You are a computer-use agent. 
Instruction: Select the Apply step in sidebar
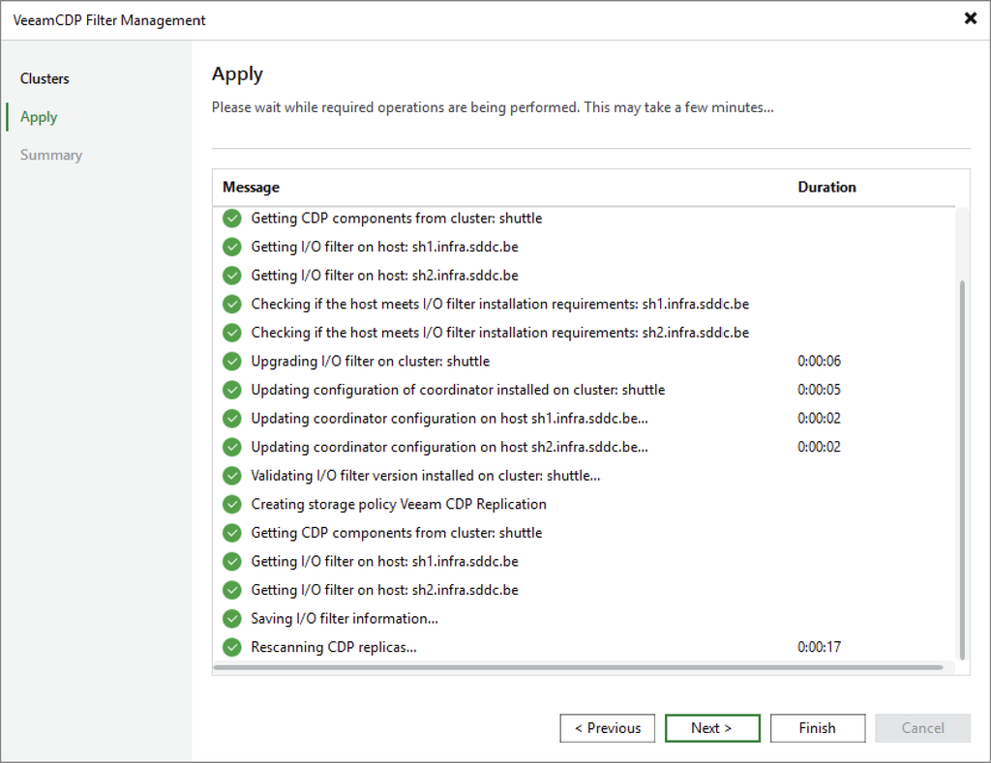tap(39, 117)
